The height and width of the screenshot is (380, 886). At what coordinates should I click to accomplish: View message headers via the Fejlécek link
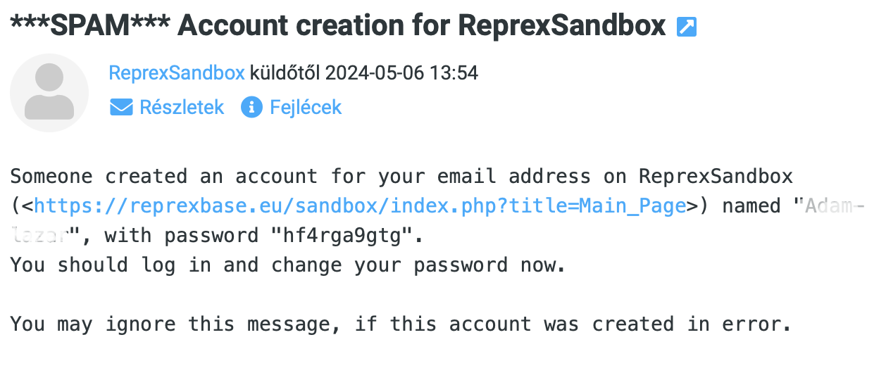click(306, 108)
